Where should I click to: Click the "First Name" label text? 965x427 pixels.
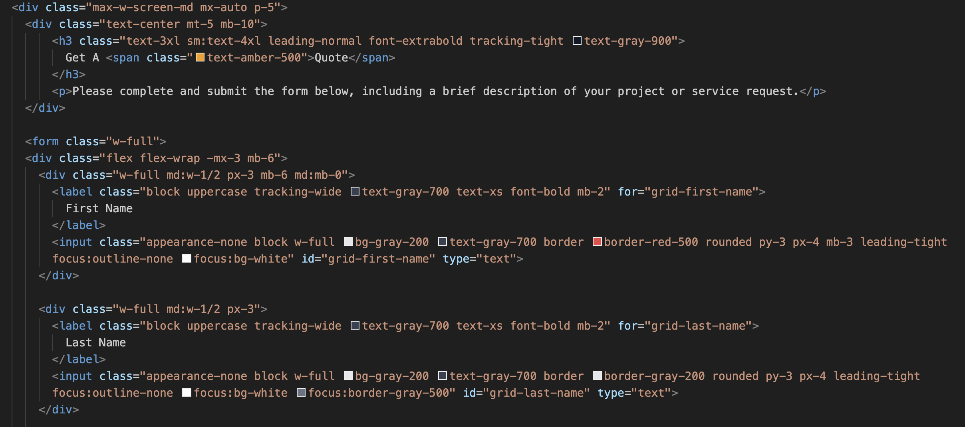click(x=99, y=208)
